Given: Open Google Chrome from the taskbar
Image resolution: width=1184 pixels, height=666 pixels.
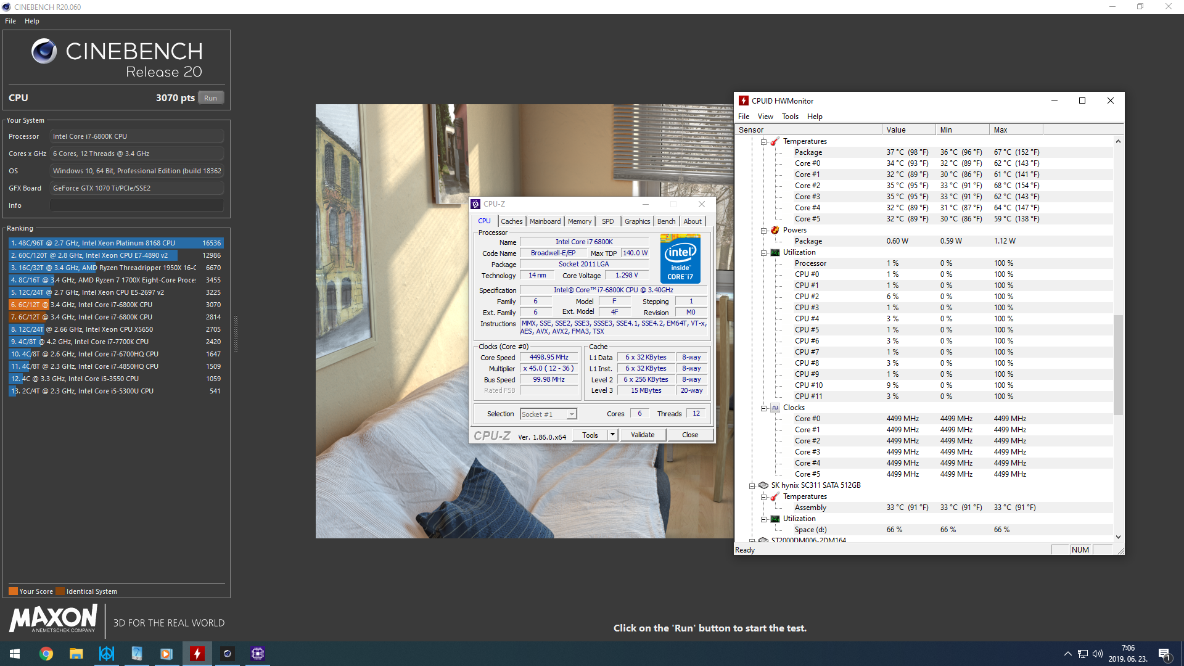Looking at the screenshot, I should [46, 654].
